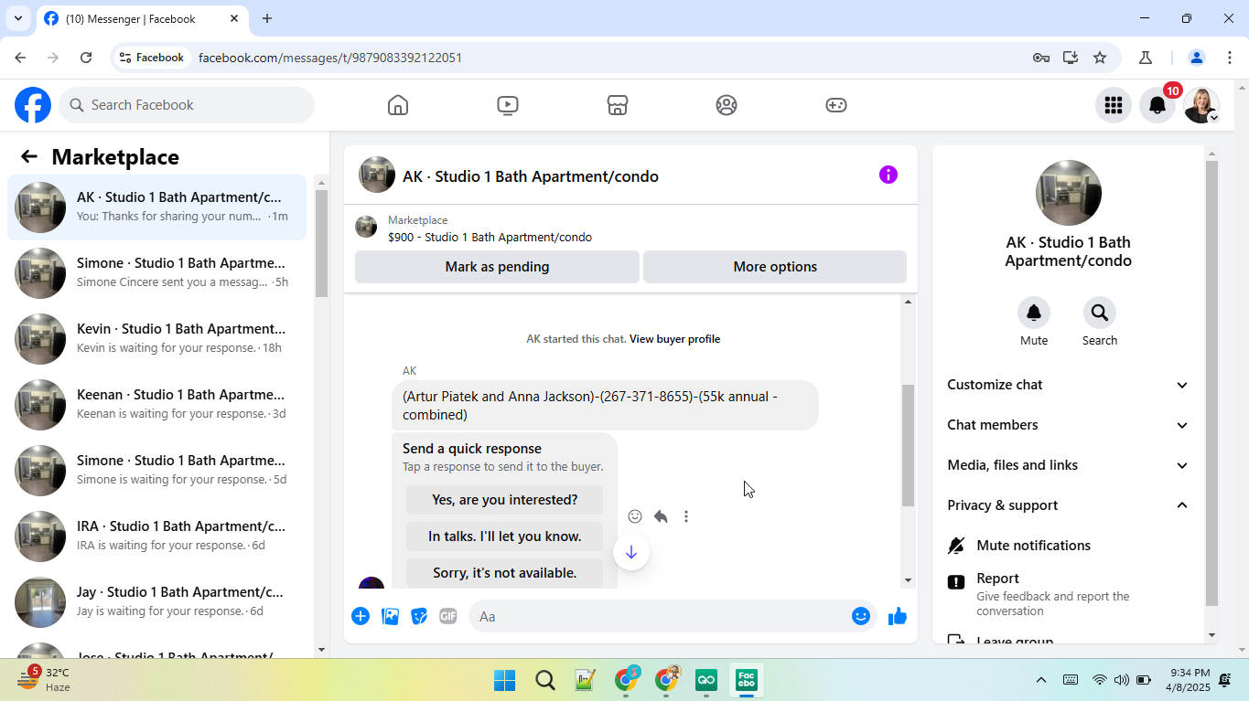The height and width of the screenshot is (701, 1249).
Task: Click the Facebook logo
Action: click(33, 105)
